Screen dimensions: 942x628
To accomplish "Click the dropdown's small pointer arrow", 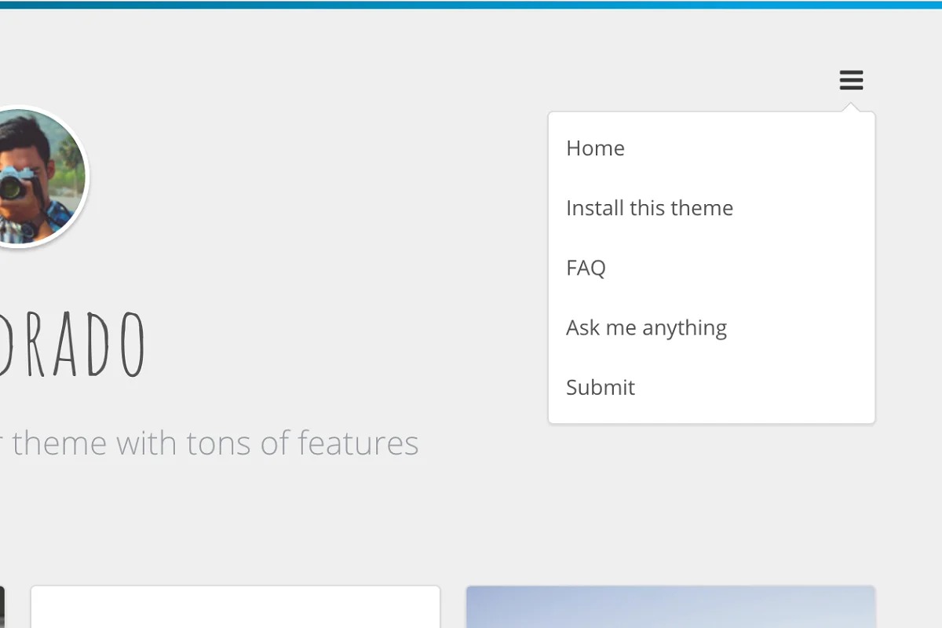I will click(x=851, y=108).
